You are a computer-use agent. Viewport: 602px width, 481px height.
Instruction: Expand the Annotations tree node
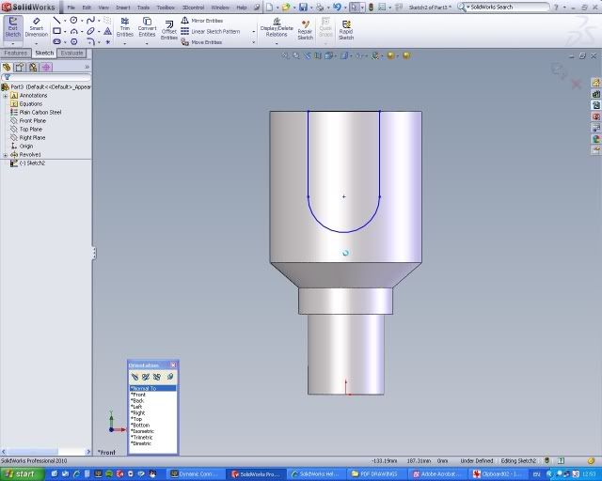point(5,96)
